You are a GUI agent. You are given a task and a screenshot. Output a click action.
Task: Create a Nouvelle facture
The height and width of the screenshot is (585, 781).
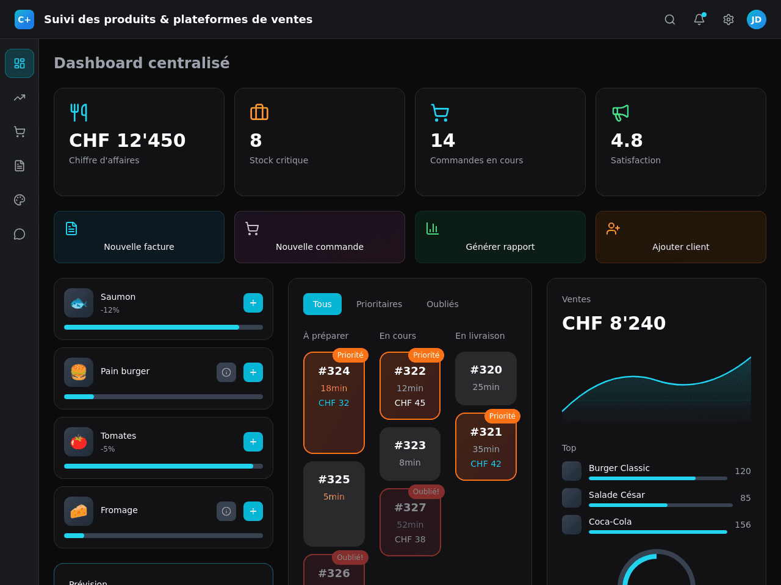click(x=139, y=237)
